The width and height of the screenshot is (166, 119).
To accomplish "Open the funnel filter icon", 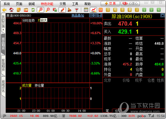I will pyautogui.click(x=77, y=10).
